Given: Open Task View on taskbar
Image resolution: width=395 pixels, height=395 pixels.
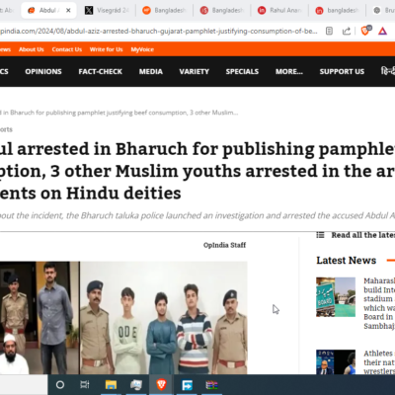Looking at the screenshot, I should click(85, 384).
